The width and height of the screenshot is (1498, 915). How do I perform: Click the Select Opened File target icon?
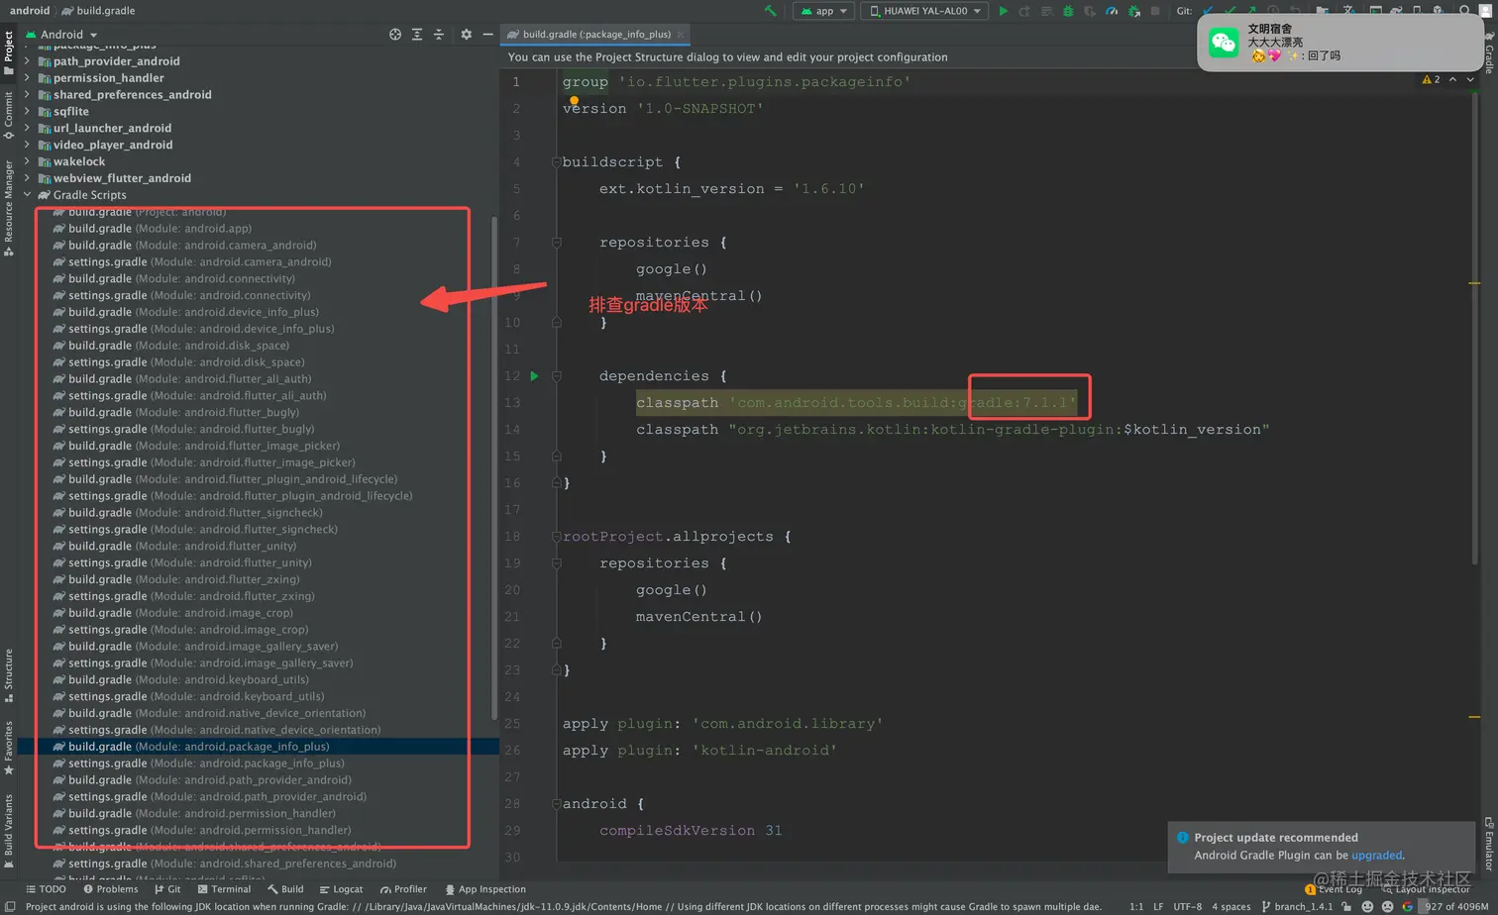(395, 34)
